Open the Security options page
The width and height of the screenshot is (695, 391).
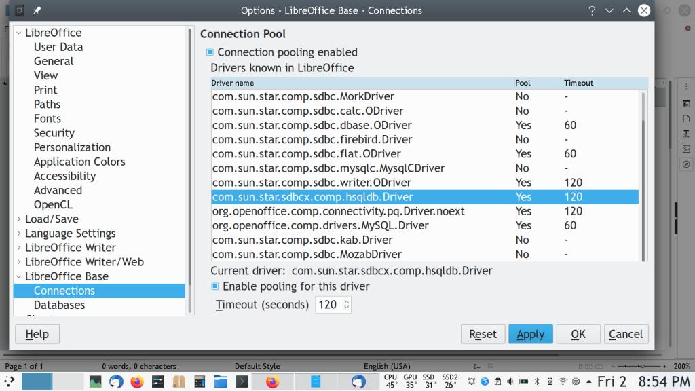coord(54,133)
